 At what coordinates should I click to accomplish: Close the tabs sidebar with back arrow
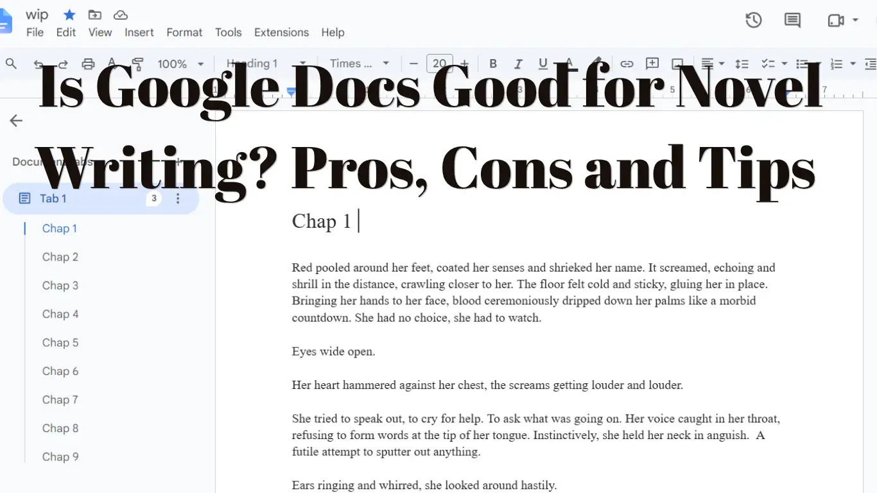[x=16, y=121]
